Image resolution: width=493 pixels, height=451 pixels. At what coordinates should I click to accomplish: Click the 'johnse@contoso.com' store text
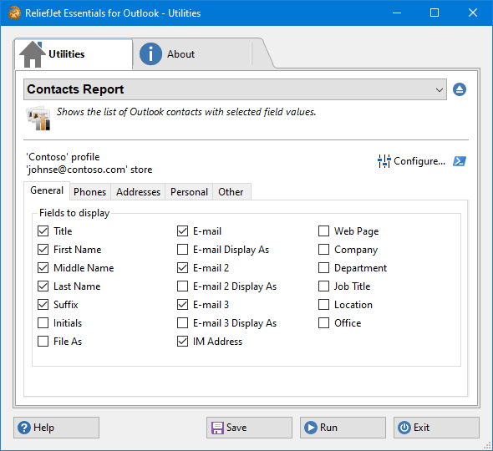89,170
